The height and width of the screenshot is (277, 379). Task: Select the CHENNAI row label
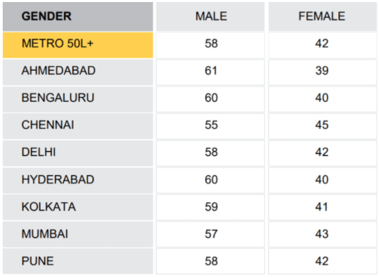click(x=78, y=127)
